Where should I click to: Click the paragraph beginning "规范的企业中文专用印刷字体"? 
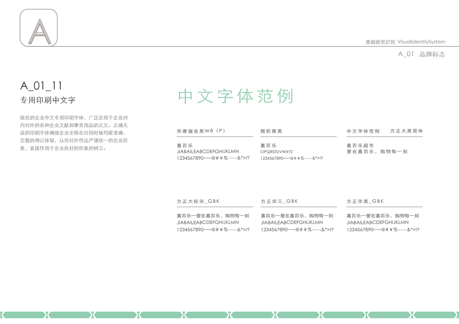coord(74,133)
